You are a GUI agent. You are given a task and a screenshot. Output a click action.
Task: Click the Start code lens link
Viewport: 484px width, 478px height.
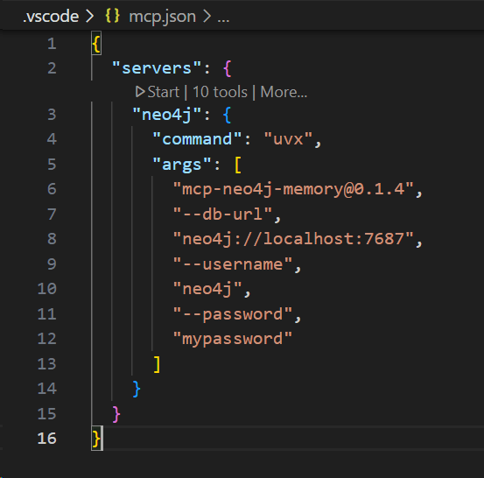pos(164,92)
